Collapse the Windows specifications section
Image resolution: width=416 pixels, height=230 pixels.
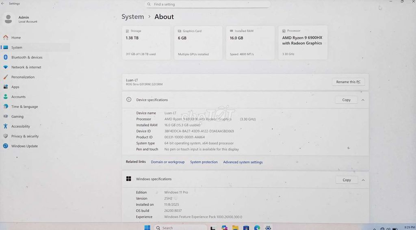point(363,180)
